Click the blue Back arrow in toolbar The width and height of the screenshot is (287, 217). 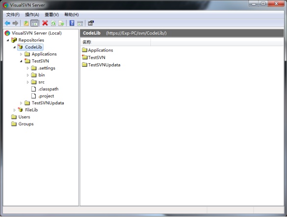click(x=7, y=23)
